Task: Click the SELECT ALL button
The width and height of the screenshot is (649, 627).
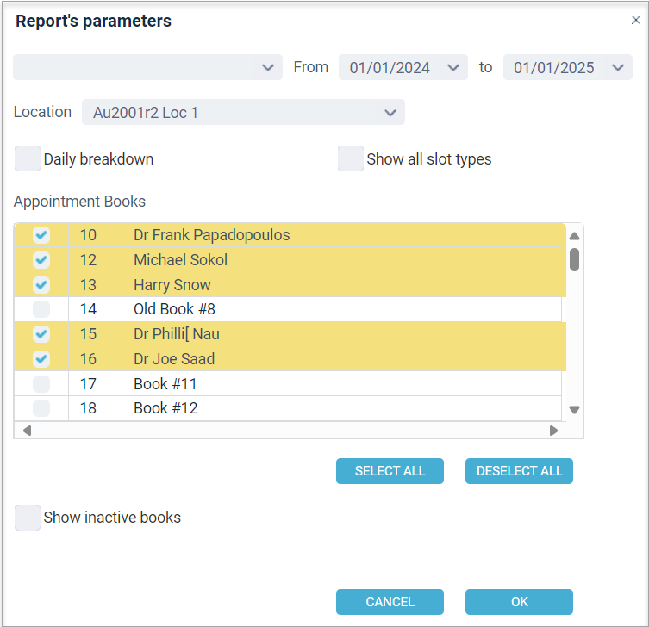Action: 390,471
